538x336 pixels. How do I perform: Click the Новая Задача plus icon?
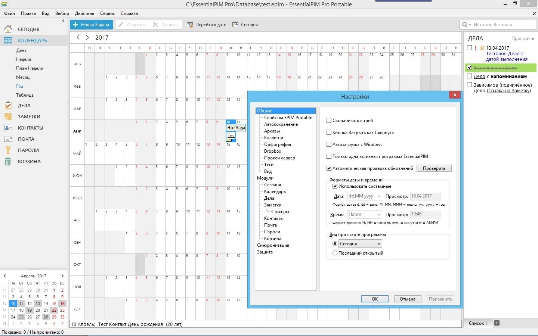tap(75, 25)
